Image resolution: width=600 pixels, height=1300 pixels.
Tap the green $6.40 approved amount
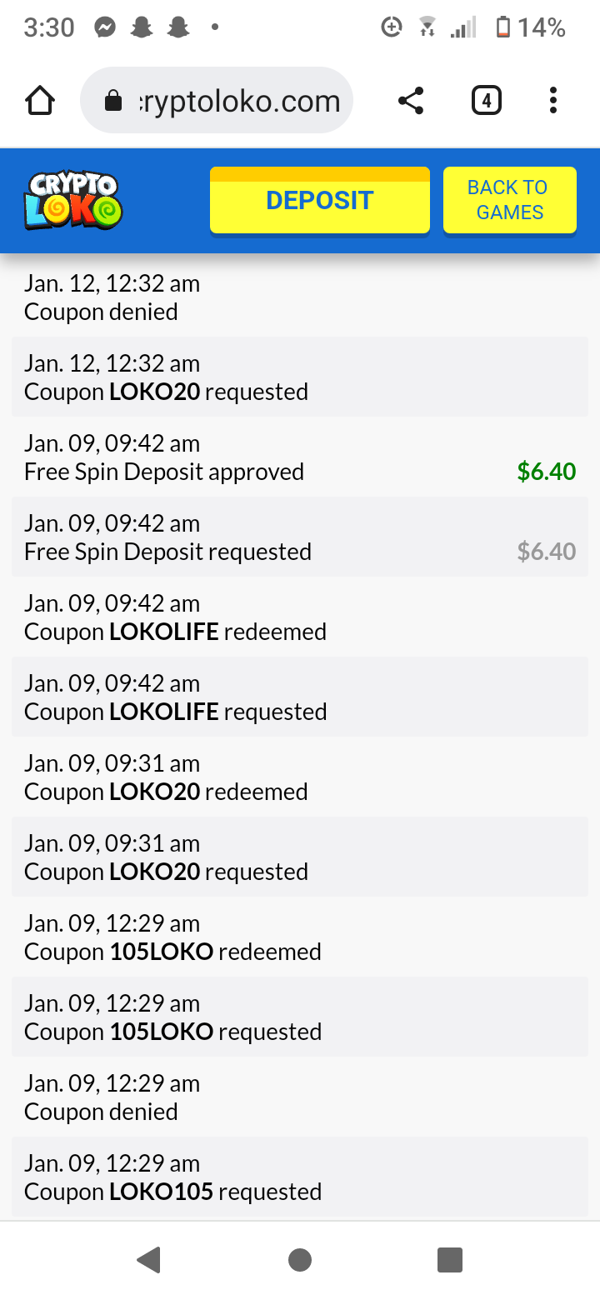(x=546, y=472)
